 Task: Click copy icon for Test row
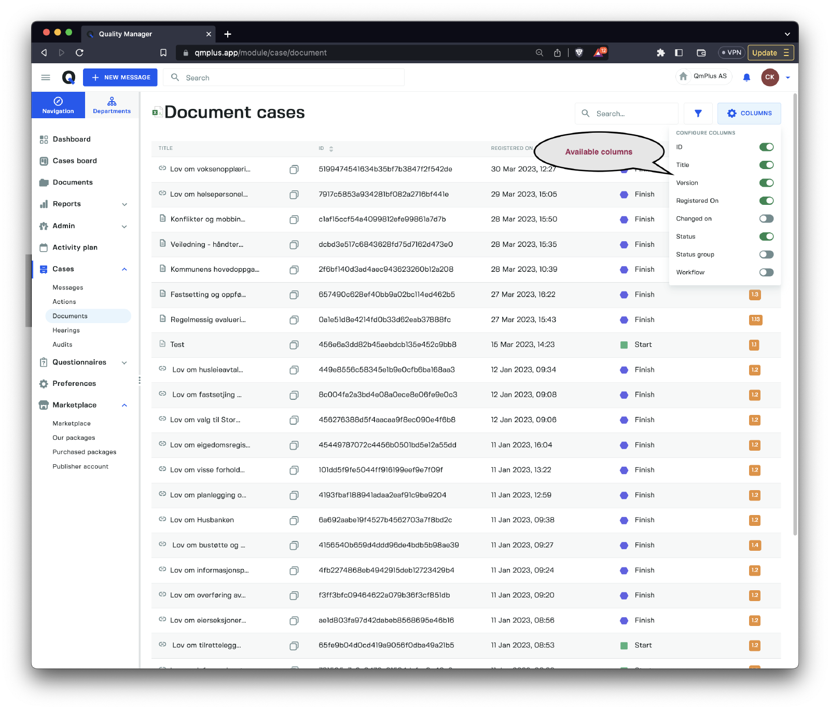pos(294,345)
